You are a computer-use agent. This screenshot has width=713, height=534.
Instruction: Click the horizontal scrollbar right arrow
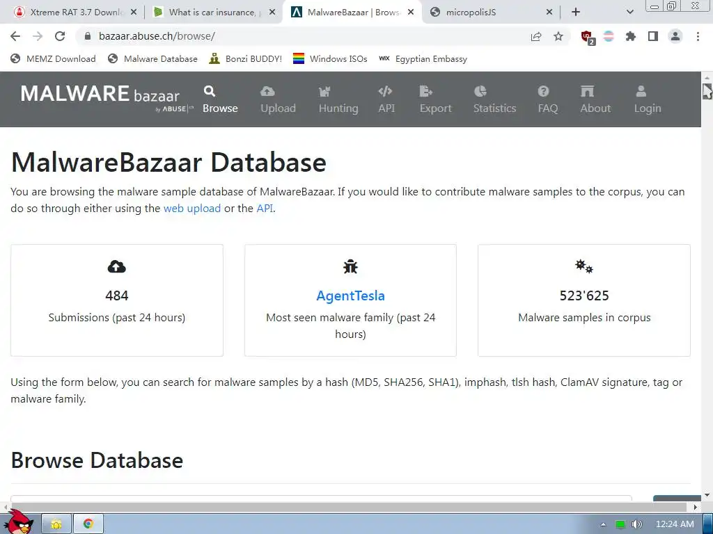coord(696,507)
